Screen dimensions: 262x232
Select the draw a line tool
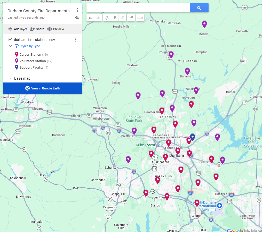122,18
